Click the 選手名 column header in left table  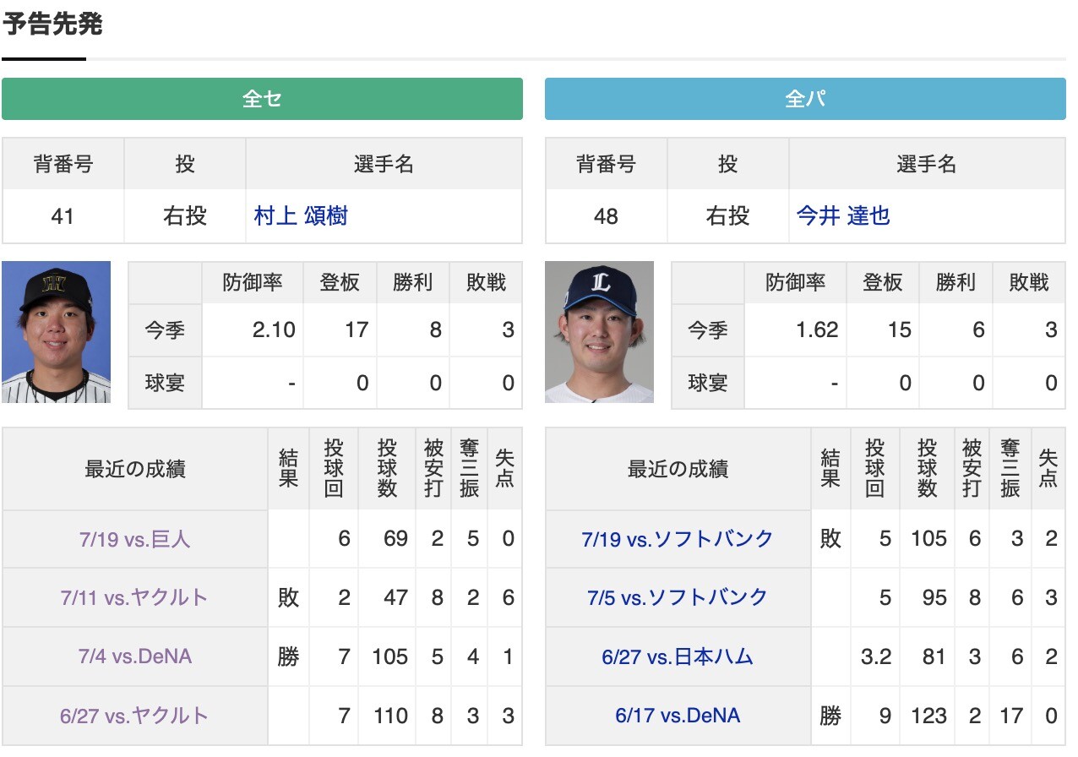point(384,164)
